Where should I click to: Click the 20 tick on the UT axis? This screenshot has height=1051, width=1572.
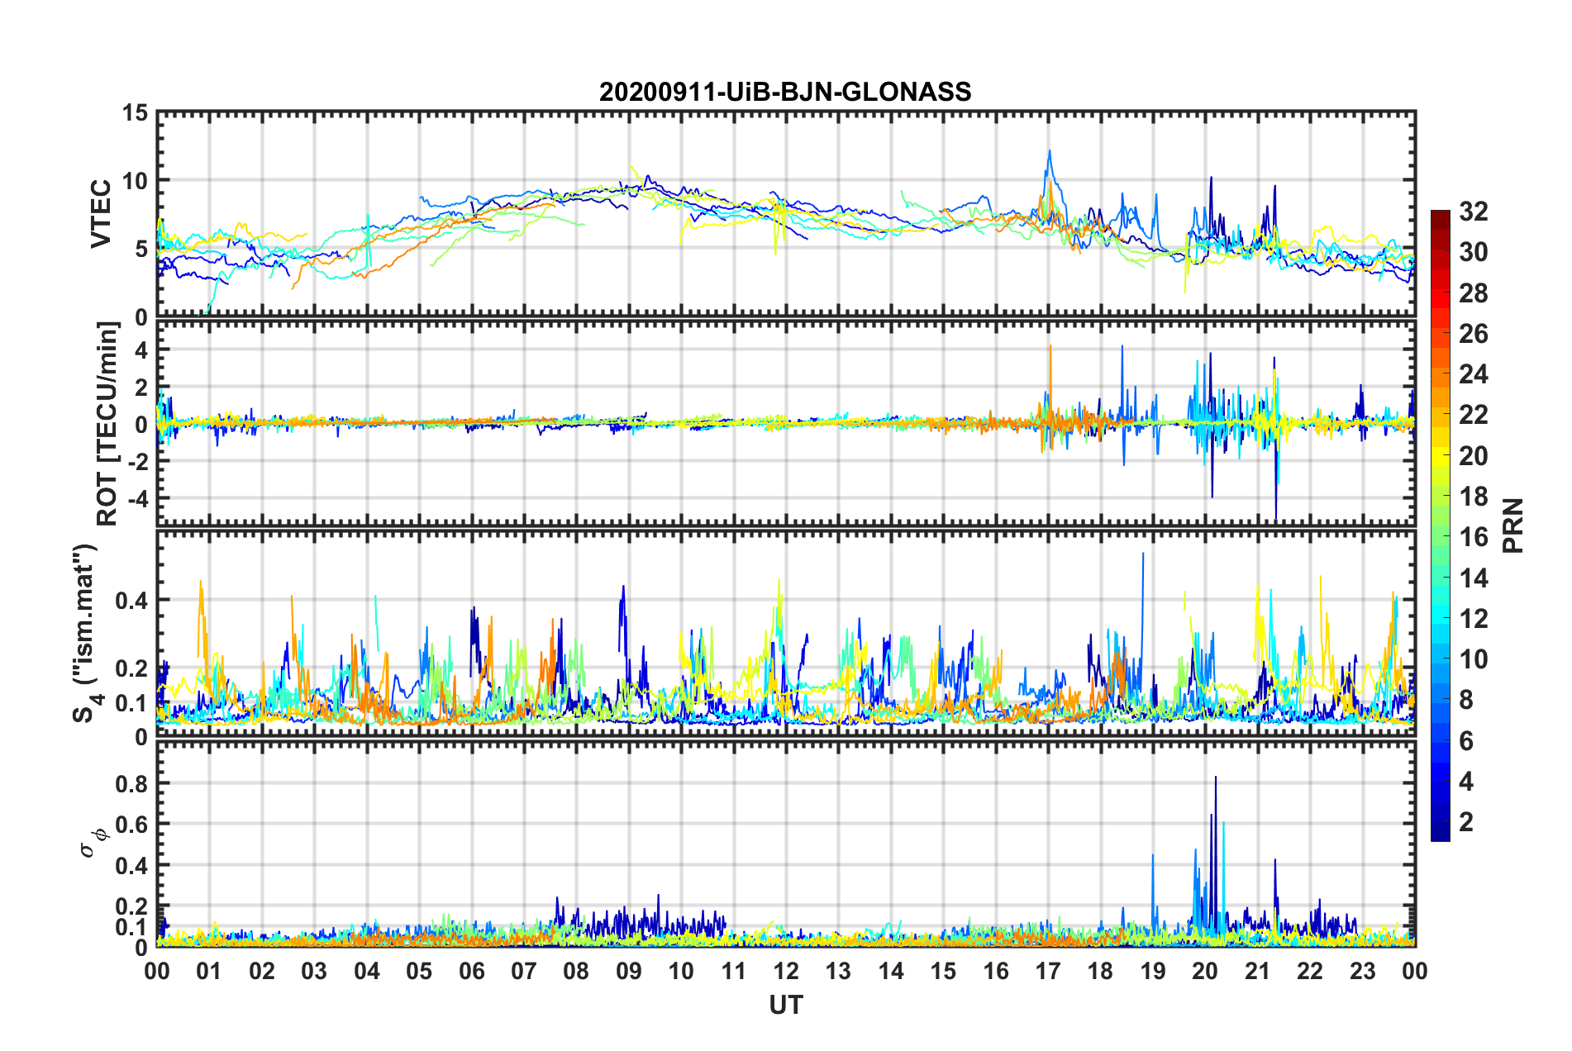(1205, 971)
